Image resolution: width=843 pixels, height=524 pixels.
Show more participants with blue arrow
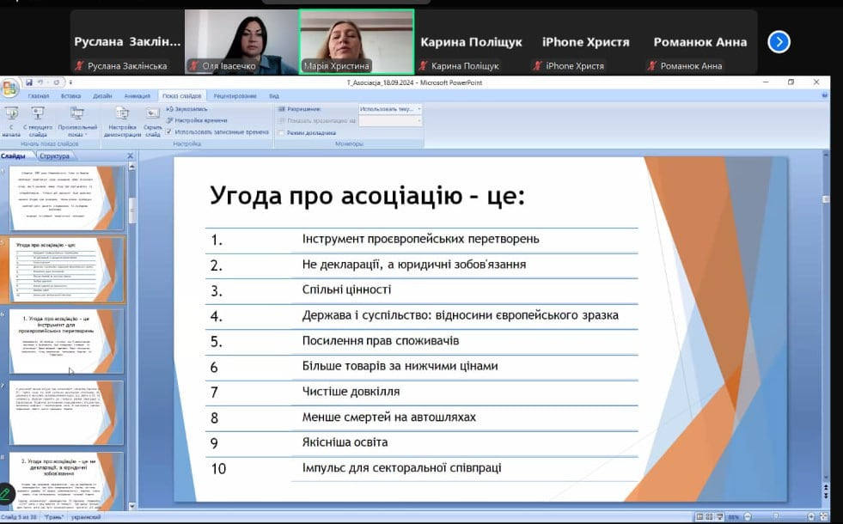coord(779,41)
